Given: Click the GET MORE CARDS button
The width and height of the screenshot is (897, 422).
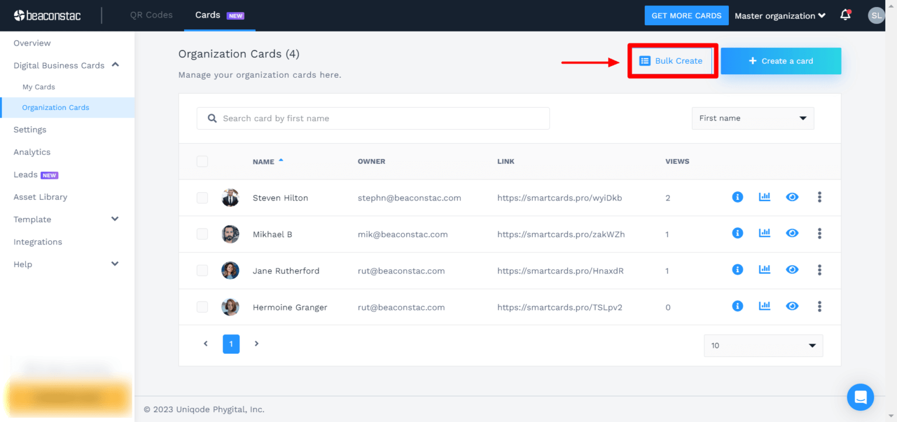Looking at the screenshot, I should tap(686, 16).
